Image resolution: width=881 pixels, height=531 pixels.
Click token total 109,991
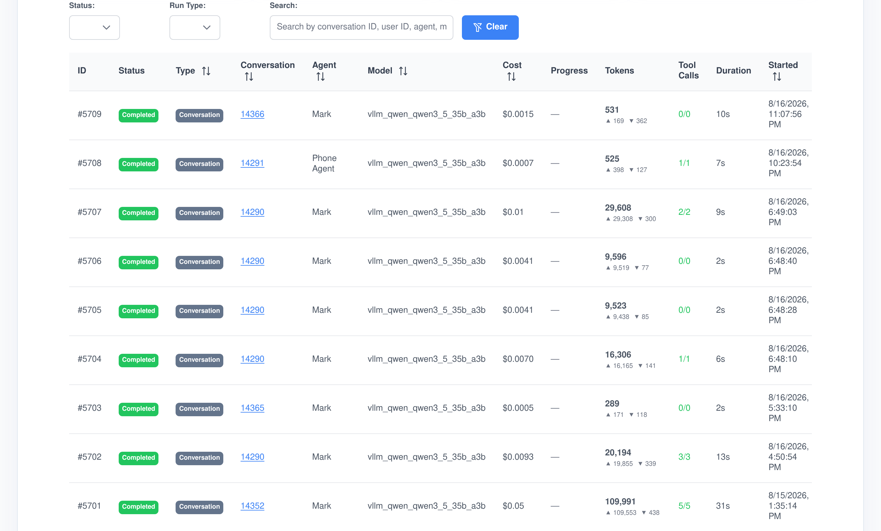point(620,502)
